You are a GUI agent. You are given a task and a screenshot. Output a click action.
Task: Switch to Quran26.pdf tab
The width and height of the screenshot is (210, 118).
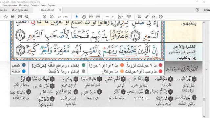(x=48, y=10)
